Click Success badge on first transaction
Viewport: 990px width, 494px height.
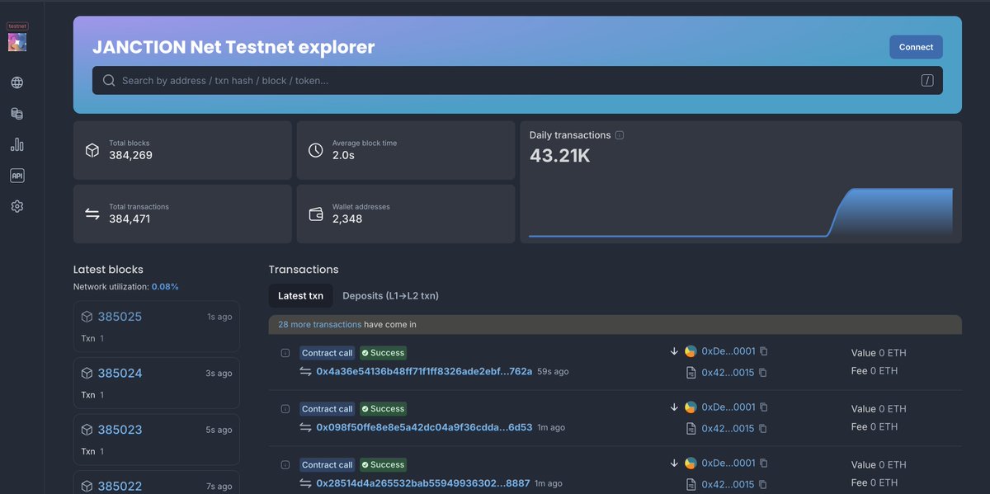384,353
